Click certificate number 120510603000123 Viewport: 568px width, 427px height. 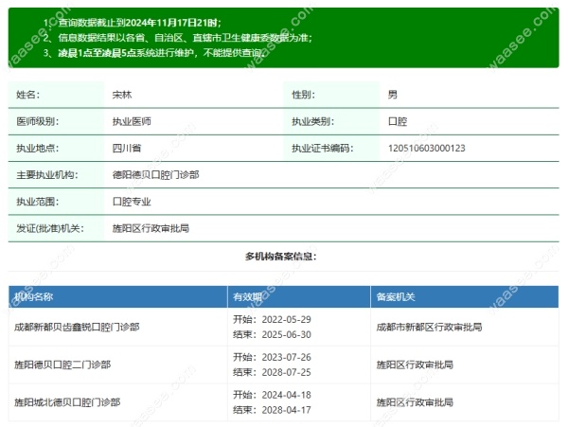(426, 148)
